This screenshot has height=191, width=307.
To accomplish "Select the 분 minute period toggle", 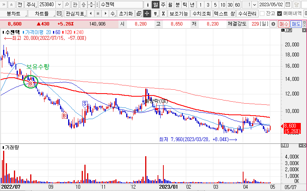I will (x=177, y=5).
